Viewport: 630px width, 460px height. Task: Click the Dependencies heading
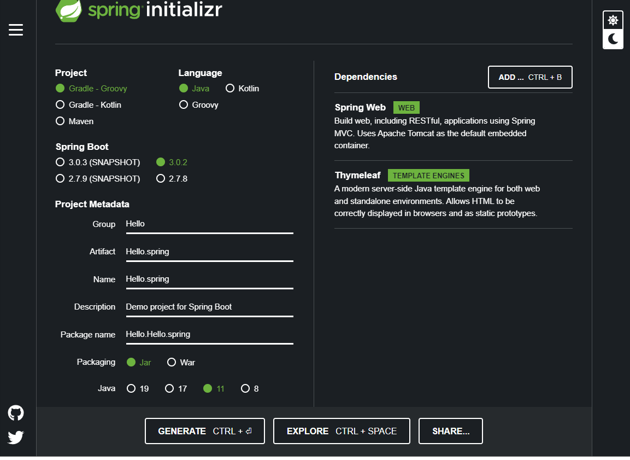click(366, 77)
